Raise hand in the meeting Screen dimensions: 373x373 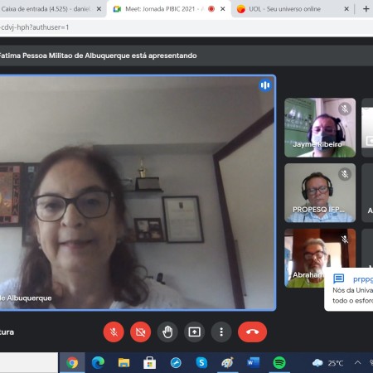tap(167, 332)
